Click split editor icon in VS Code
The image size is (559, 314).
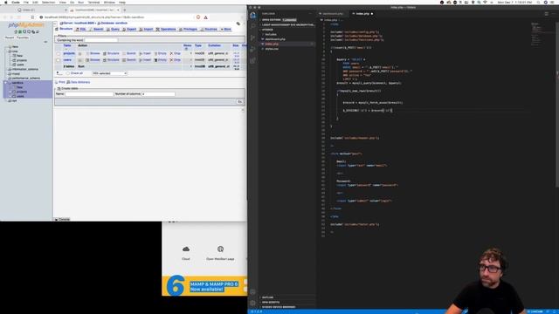[x=546, y=14]
